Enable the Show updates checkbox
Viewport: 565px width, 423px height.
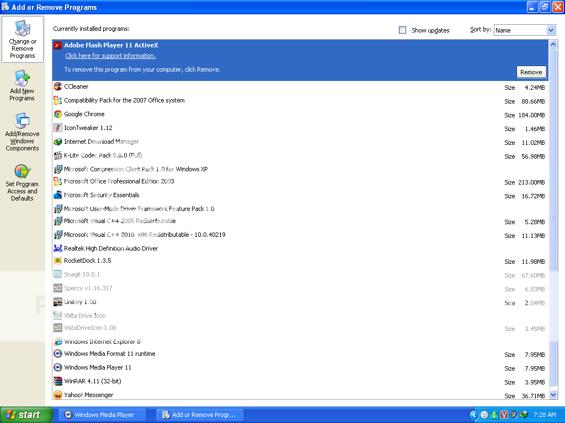point(402,30)
